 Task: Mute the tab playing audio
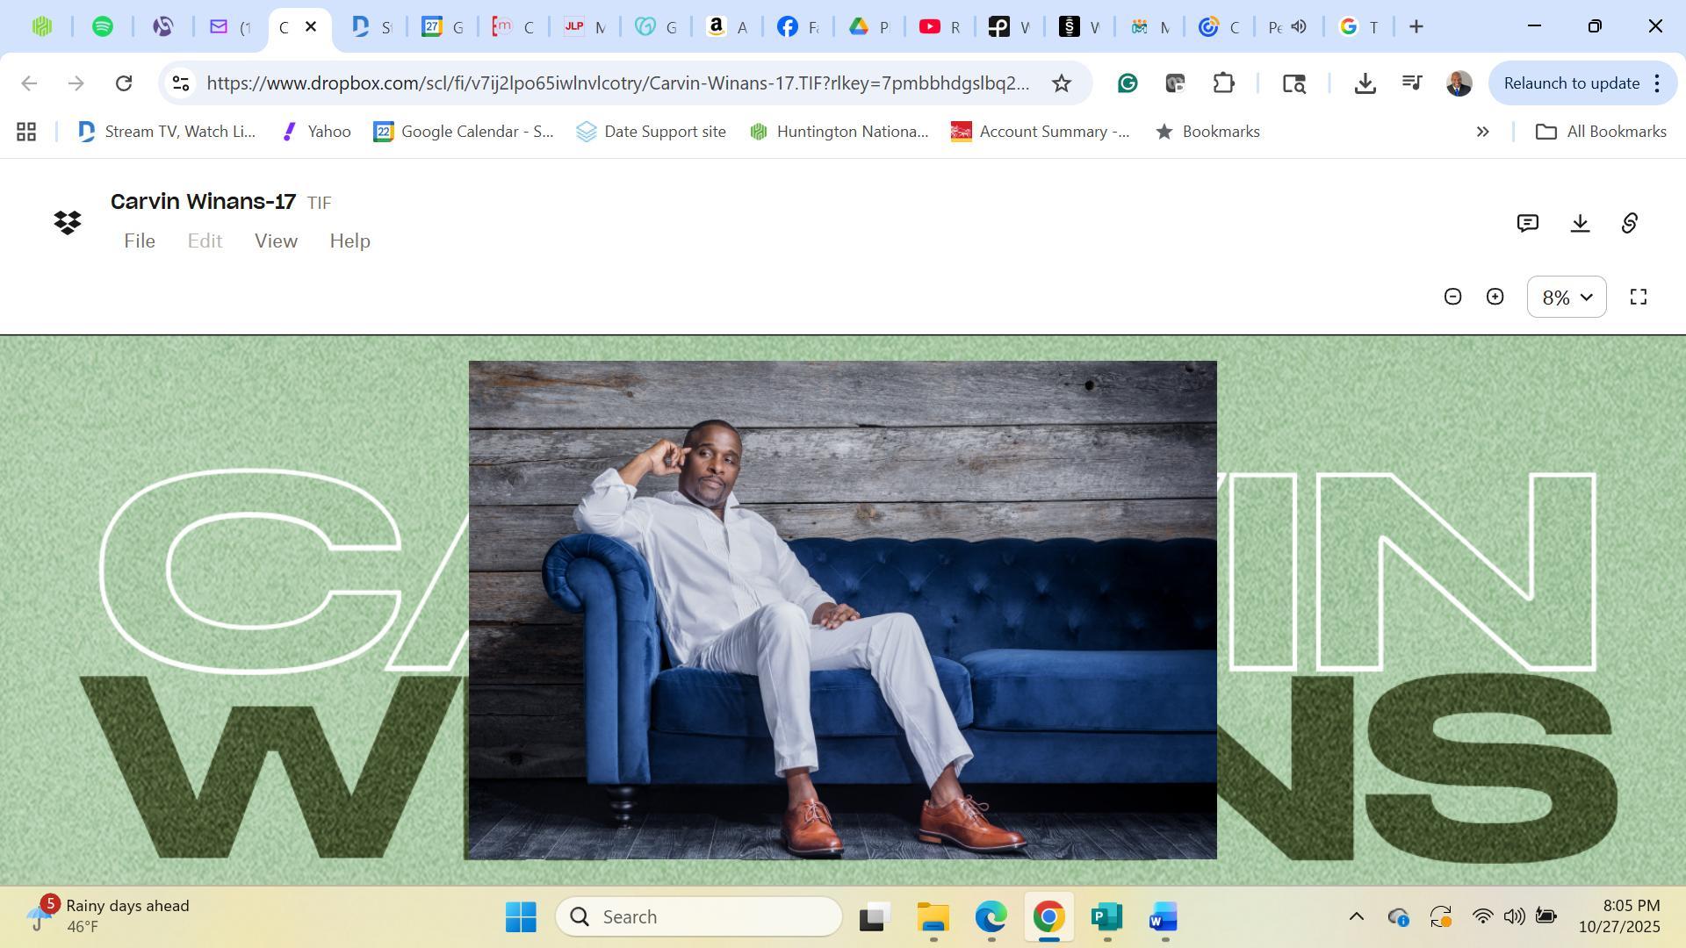tap(1299, 26)
